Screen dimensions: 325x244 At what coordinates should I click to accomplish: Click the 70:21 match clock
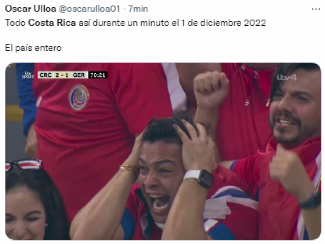pos(98,75)
